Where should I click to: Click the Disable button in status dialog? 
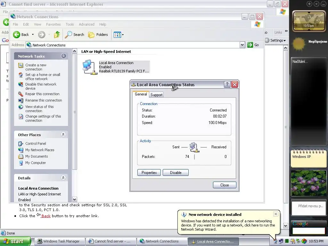pyautogui.click(x=176, y=173)
